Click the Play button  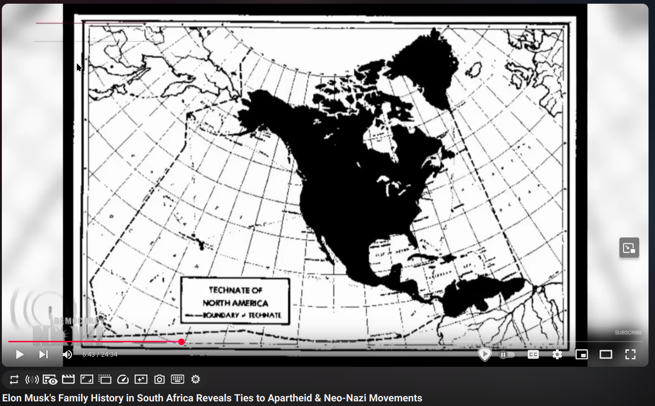[19, 354]
